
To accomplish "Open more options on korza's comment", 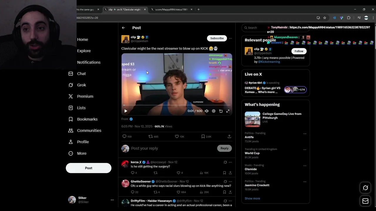I will (230, 162).
